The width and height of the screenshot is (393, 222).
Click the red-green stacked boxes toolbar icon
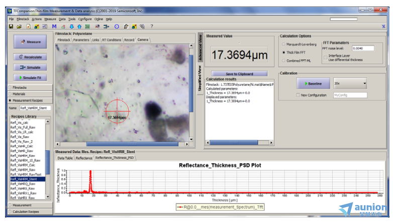(x=63, y=26)
